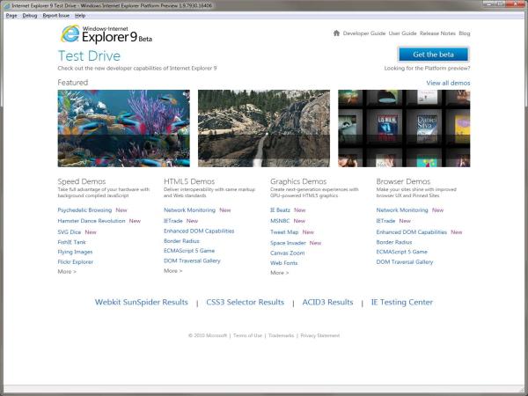
Task: Open the User Guide link
Action: pos(402,33)
